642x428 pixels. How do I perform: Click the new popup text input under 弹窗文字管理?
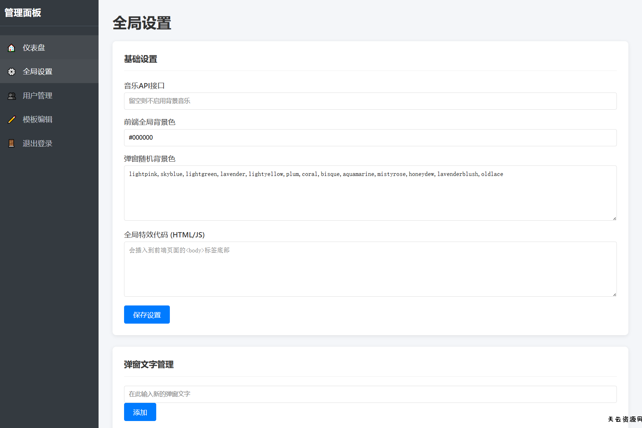(x=370, y=394)
